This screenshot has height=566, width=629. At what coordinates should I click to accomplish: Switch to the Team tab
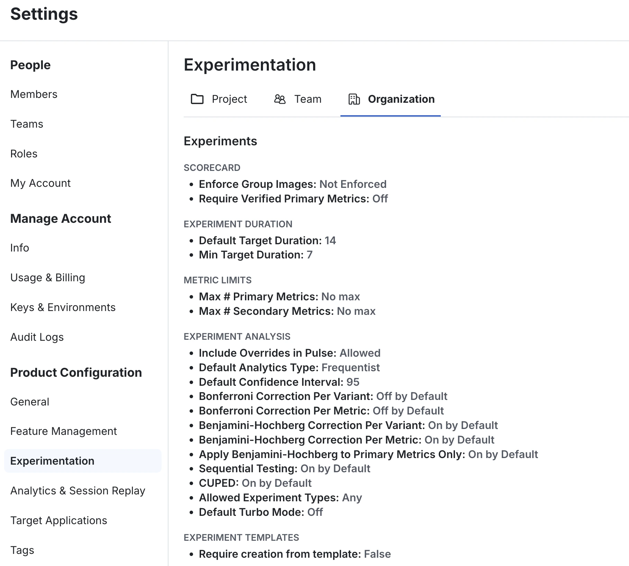point(307,99)
